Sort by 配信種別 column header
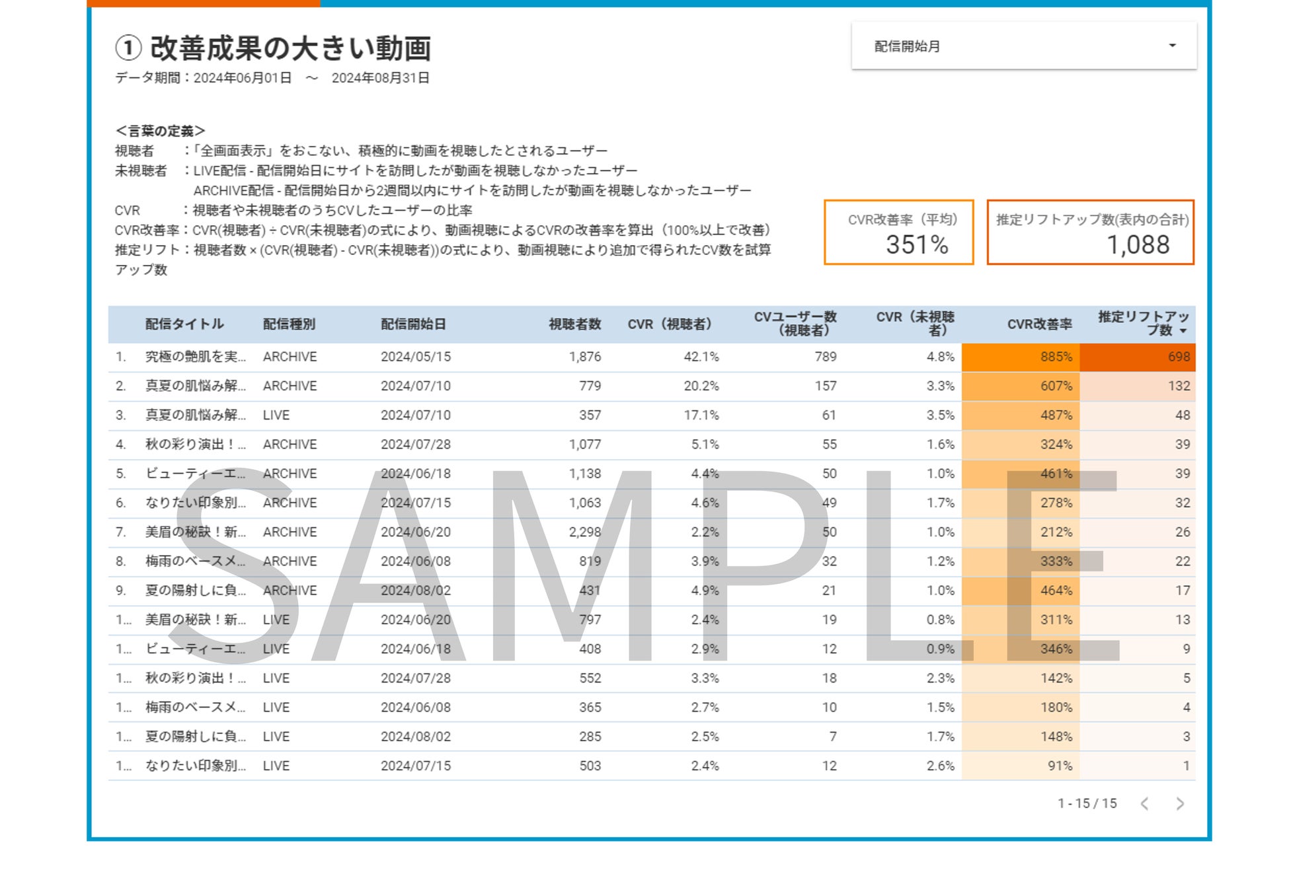The height and width of the screenshot is (878, 1289). (289, 324)
